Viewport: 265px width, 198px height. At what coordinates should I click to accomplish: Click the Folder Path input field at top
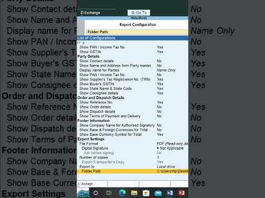coord(137,32)
